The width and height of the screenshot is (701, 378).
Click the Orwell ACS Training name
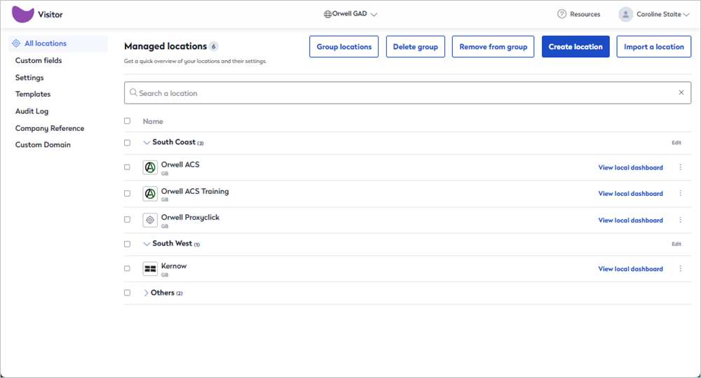click(195, 191)
